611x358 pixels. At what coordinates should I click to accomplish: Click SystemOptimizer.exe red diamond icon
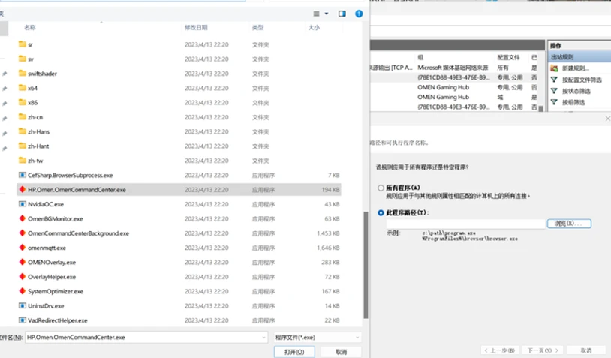pyautogui.click(x=23, y=291)
